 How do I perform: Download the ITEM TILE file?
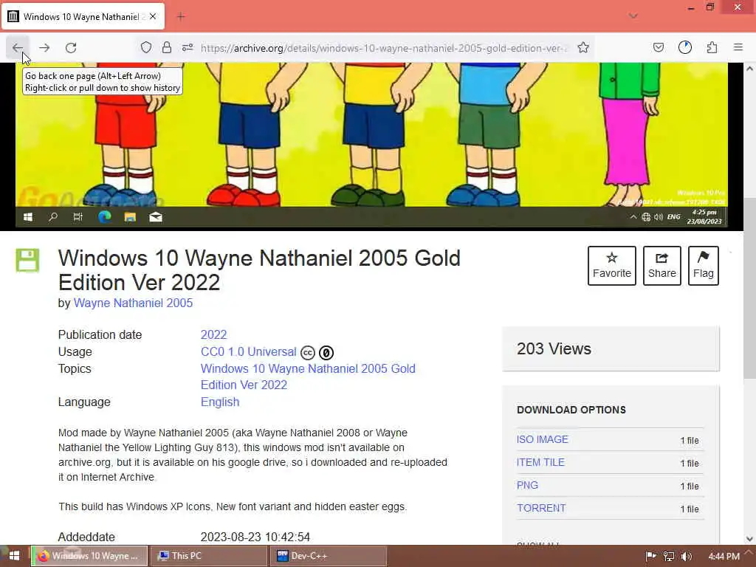click(x=540, y=462)
